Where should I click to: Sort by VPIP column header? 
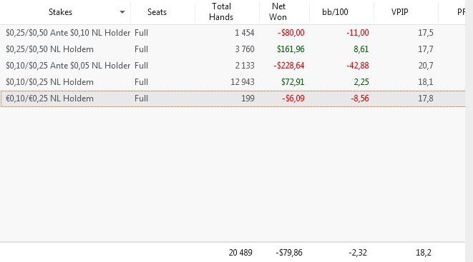pyautogui.click(x=400, y=12)
